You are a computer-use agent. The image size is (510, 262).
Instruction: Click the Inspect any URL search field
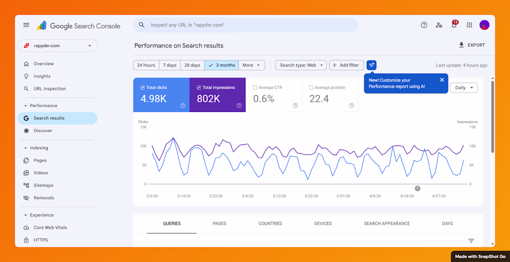coord(246,25)
